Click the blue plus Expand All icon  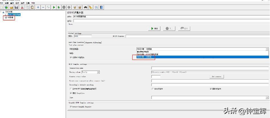pyautogui.click(x=38, y=7)
